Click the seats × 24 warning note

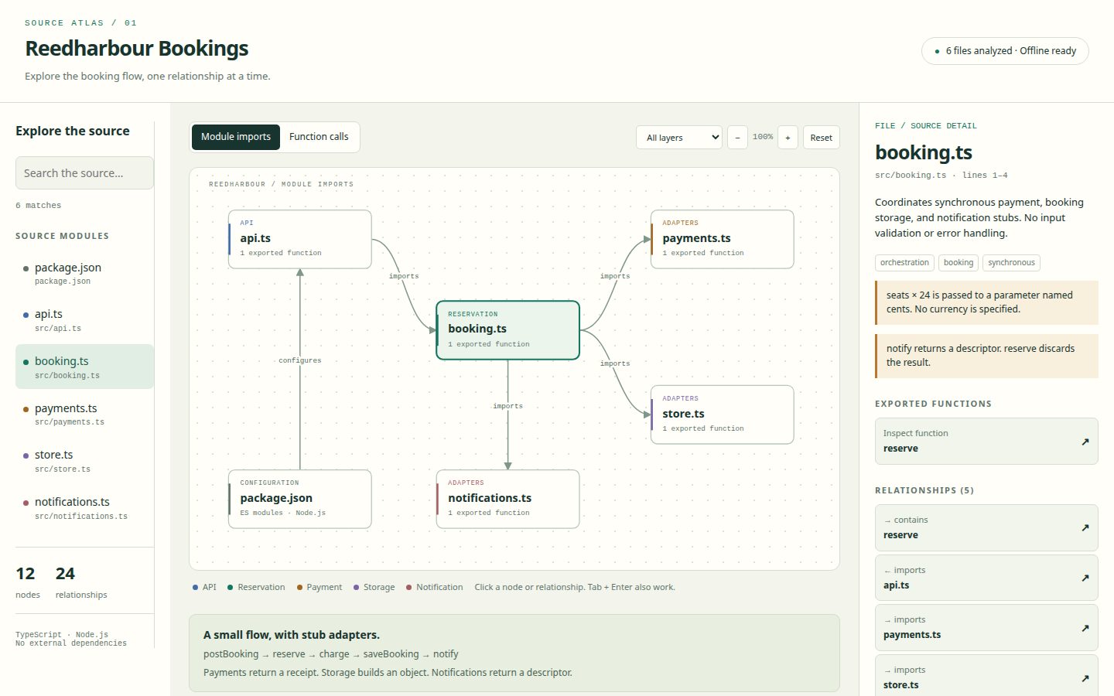[x=986, y=302]
